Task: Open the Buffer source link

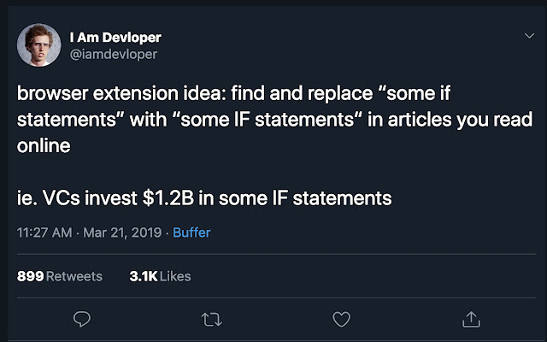Action: (191, 233)
